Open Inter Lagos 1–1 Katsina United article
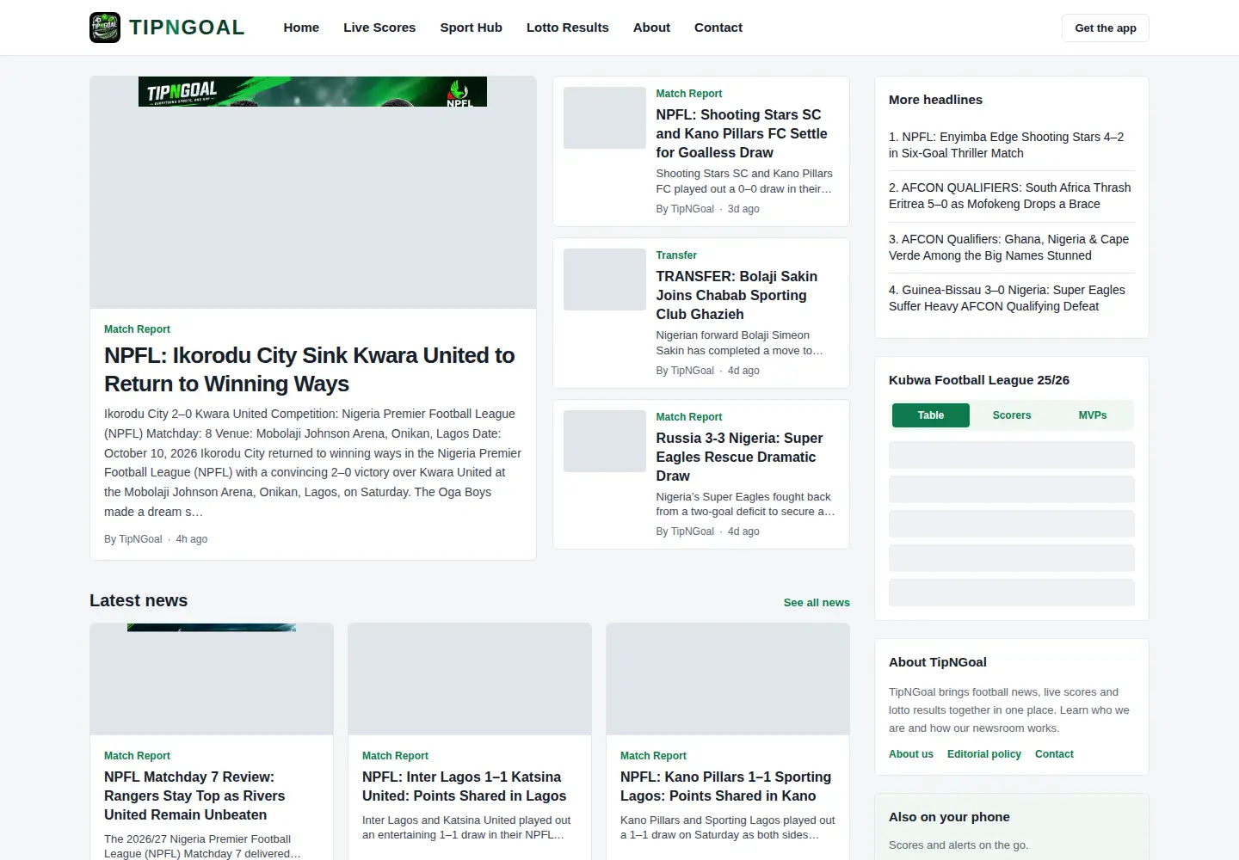 [465, 786]
